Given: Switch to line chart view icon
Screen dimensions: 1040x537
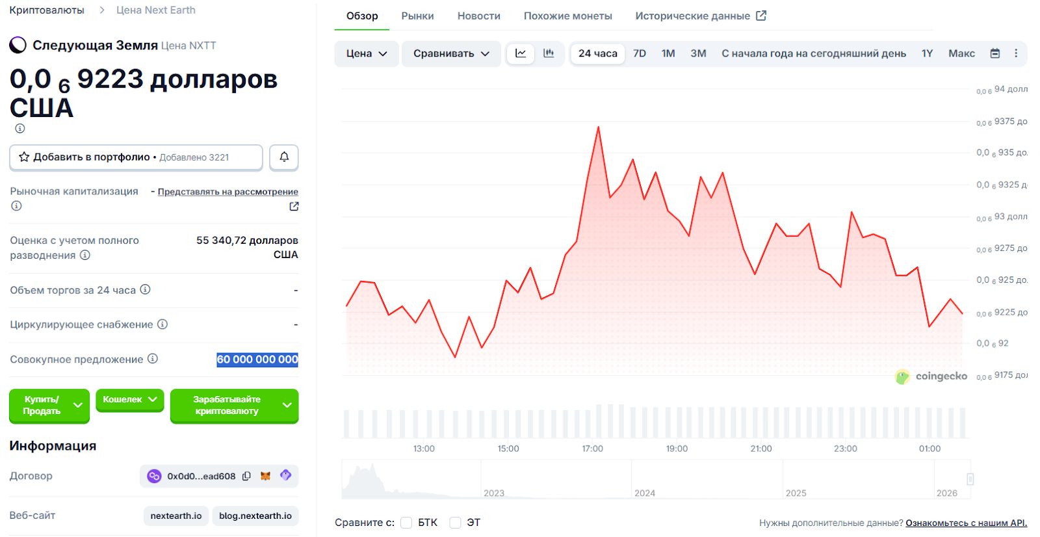Looking at the screenshot, I should click(x=521, y=53).
